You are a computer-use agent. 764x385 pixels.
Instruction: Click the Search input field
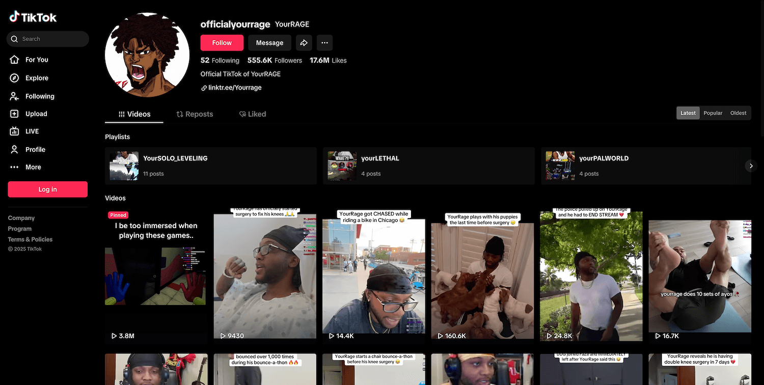[x=51, y=39]
